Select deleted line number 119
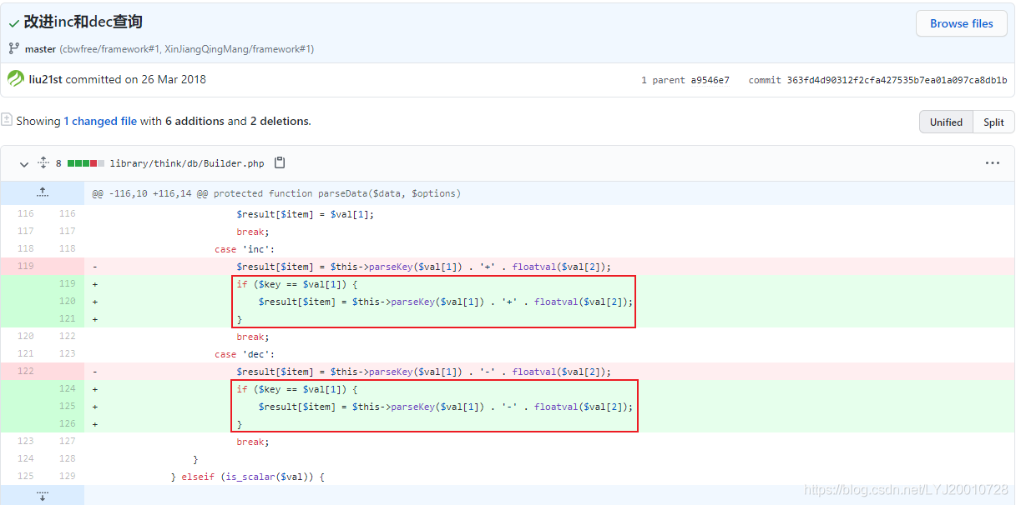Image resolution: width=1016 pixels, height=505 pixels. tap(25, 267)
